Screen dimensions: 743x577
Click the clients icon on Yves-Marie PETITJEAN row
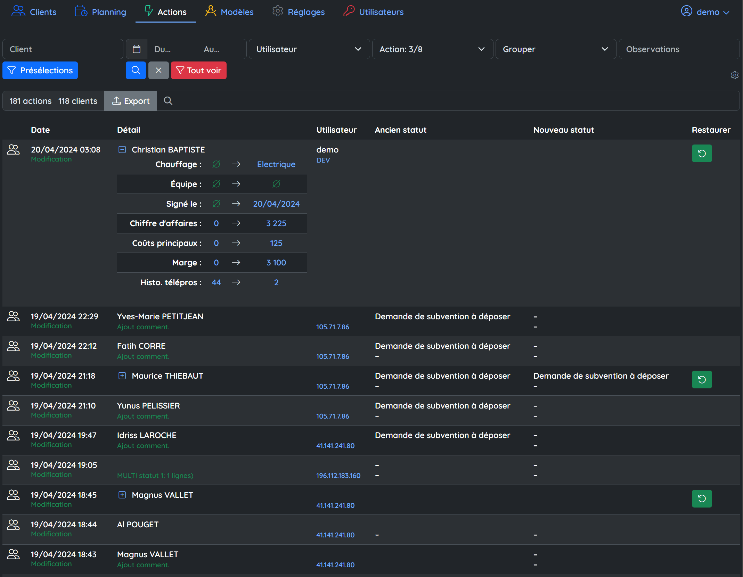point(13,316)
